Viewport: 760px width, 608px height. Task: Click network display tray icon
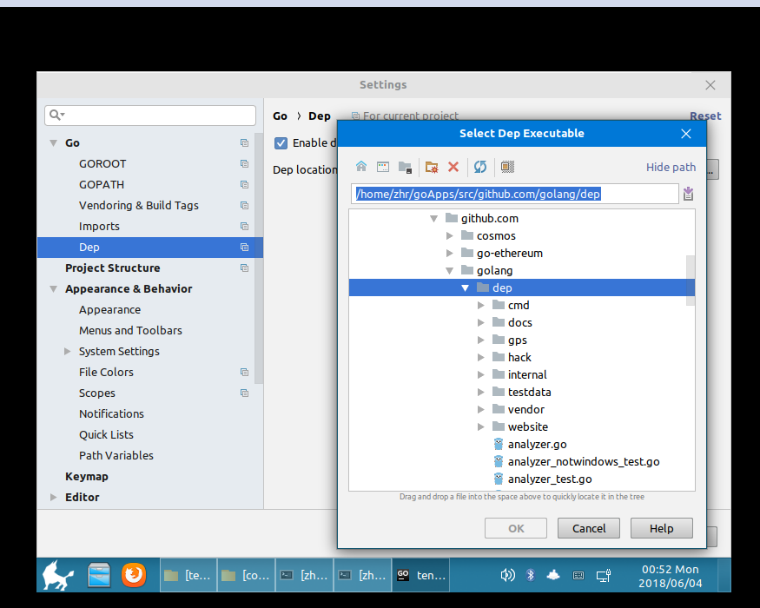coord(604,576)
